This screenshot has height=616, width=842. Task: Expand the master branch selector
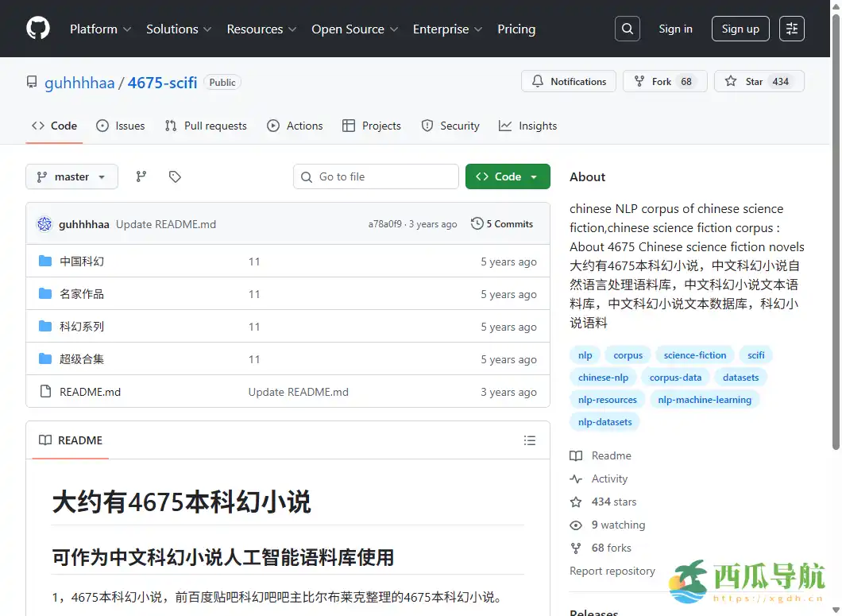pos(71,176)
